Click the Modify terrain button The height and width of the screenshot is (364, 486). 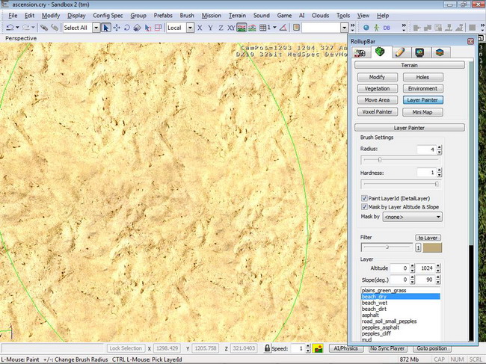pyautogui.click(x=377, y=77)
